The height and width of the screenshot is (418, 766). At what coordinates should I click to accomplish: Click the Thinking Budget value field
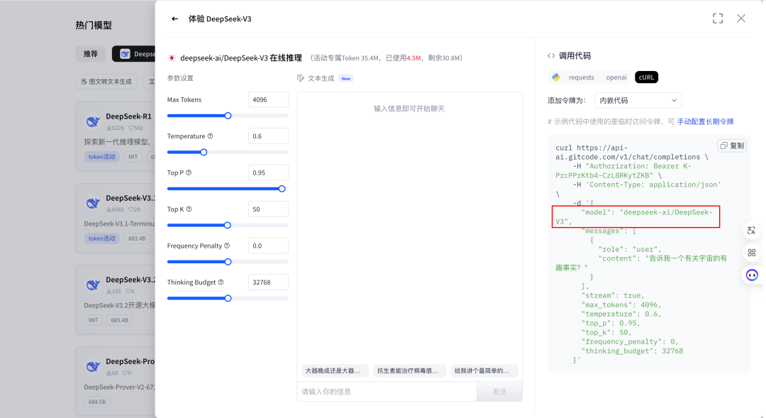coord(268,282)
